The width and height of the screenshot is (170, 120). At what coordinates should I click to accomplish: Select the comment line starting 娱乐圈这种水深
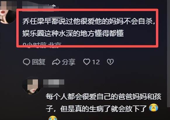[73, 33]
